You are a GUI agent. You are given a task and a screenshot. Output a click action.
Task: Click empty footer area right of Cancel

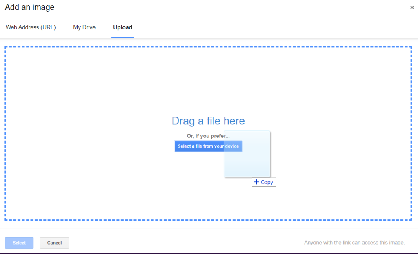pyautogui.click(x=184, y=243)
